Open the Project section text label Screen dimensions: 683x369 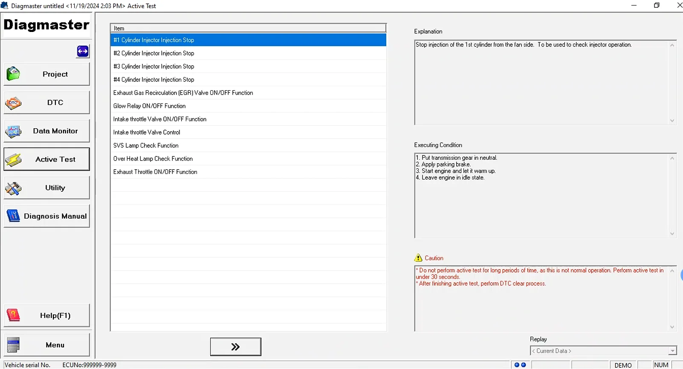(x=55, y=74)
